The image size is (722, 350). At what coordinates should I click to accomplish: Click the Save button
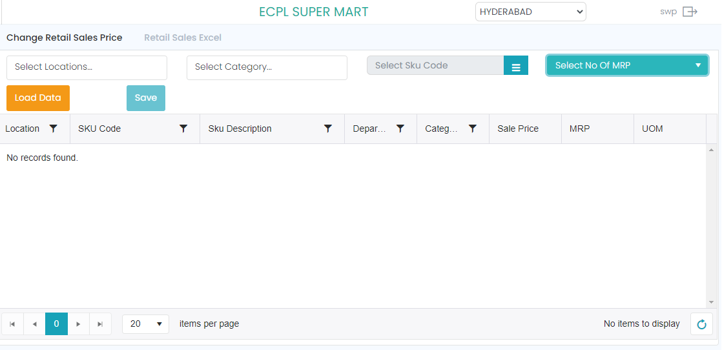point(146,98)
